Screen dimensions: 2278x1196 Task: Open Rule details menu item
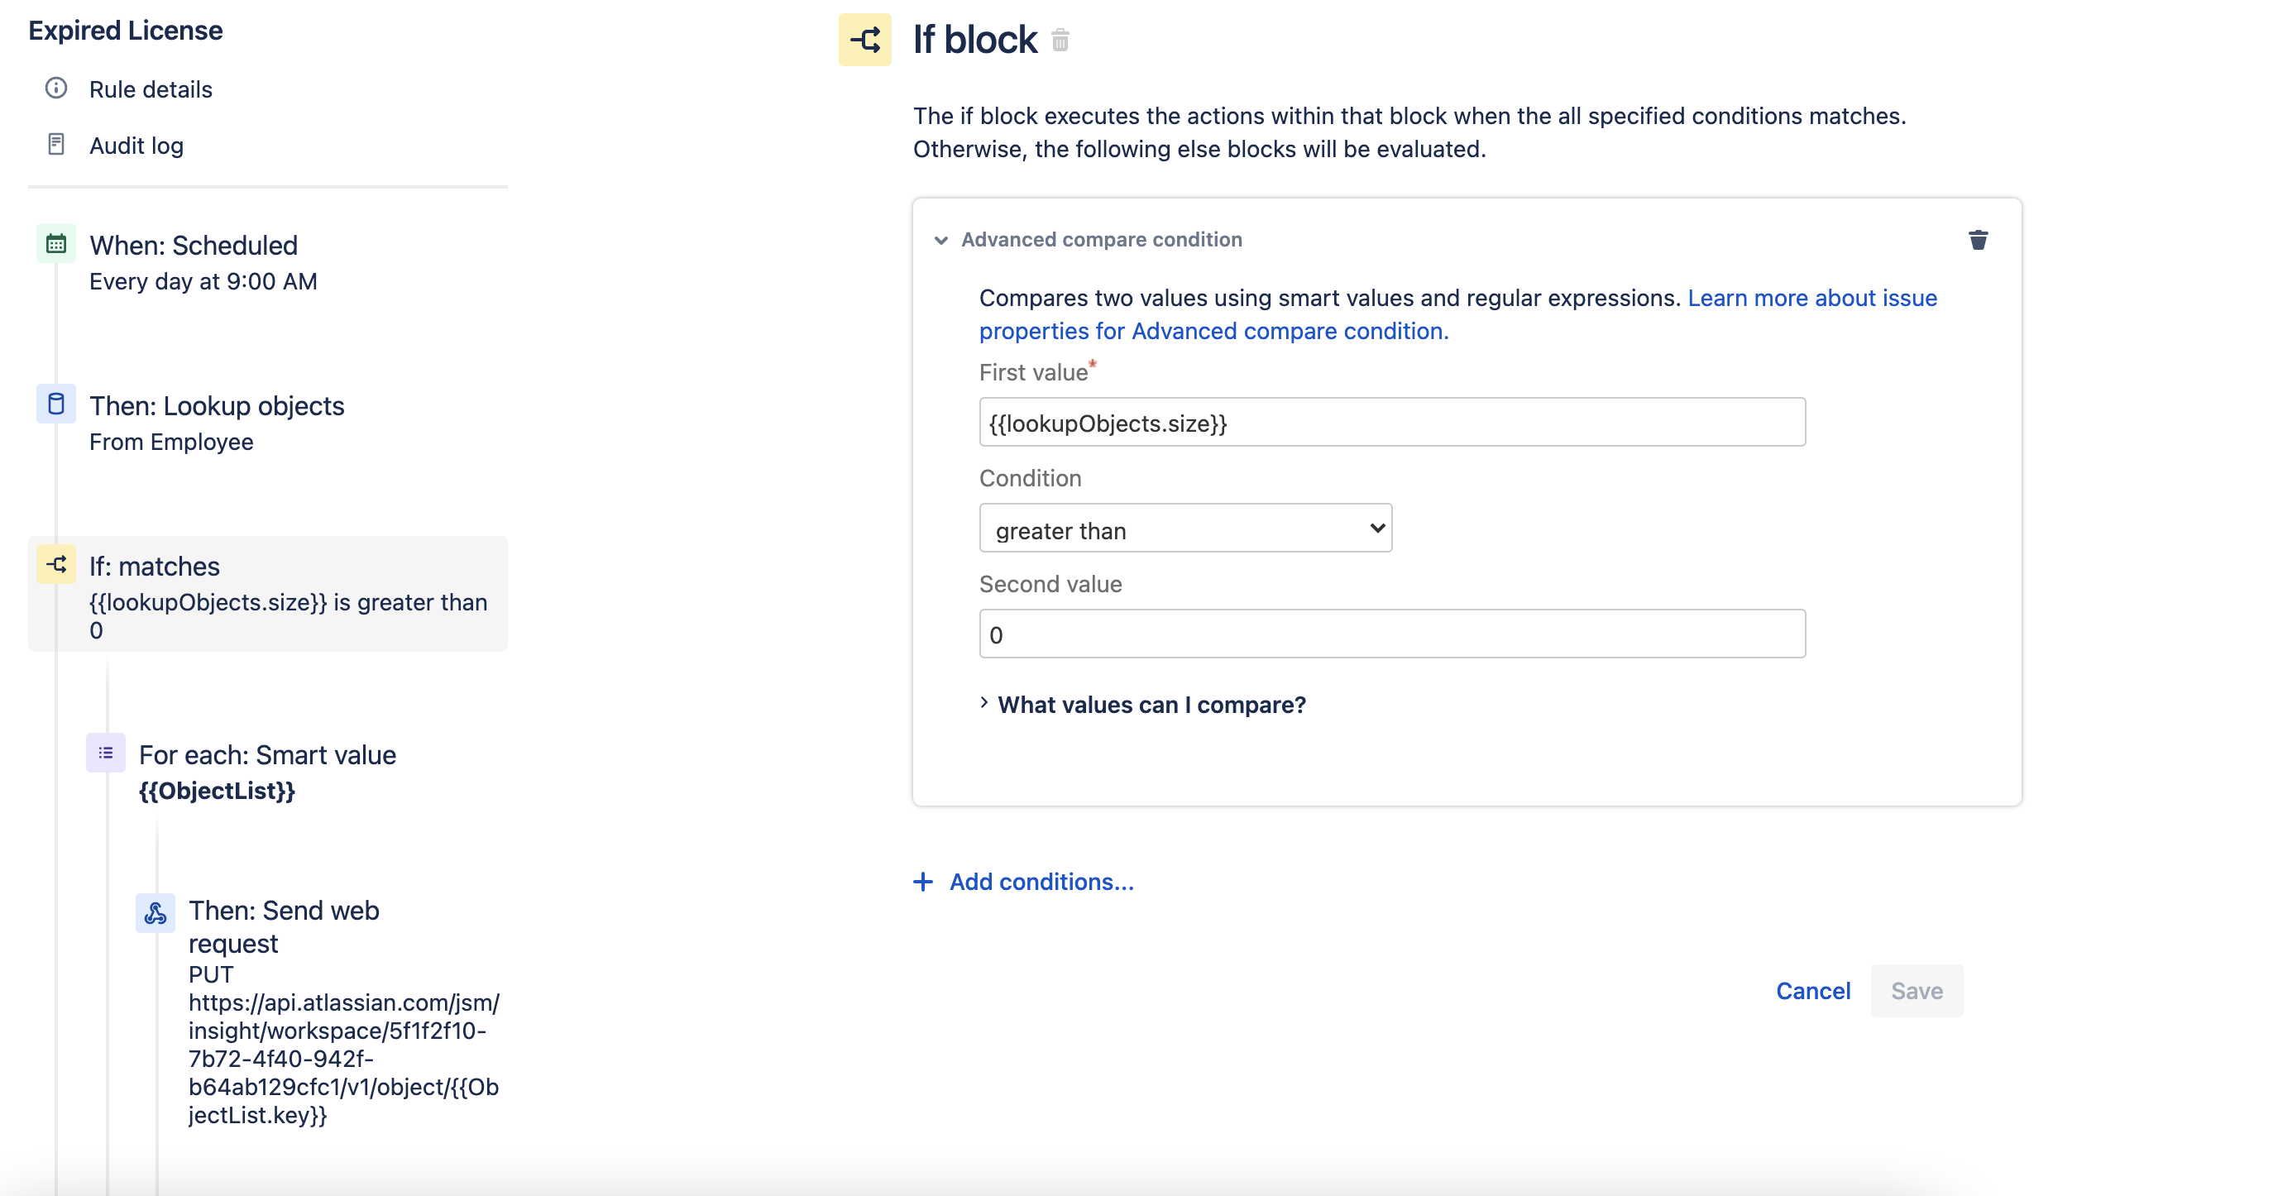(151, 89)
